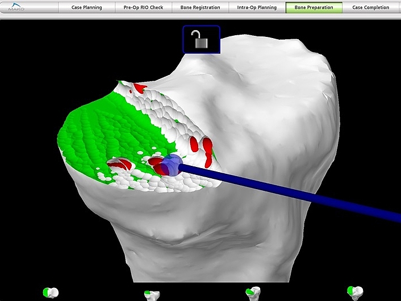Select the second bone view thumbnail
401x301 pixels.
click(152, 294)
